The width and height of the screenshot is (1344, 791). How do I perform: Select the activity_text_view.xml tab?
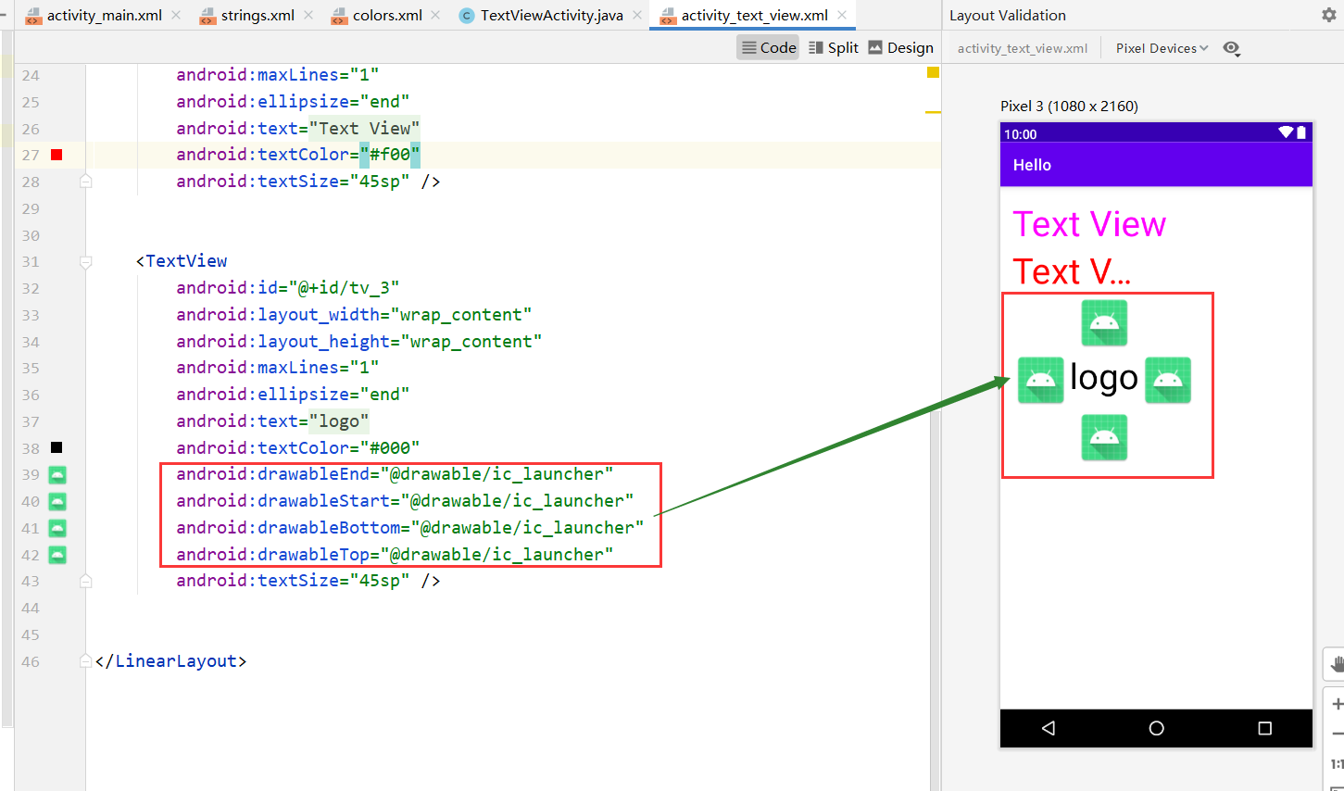(745, 15)
